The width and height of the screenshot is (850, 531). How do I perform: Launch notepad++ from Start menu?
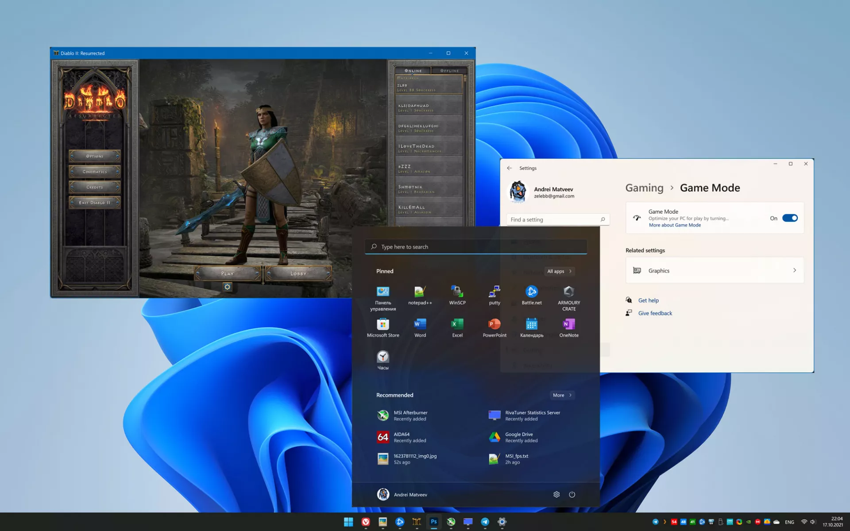(x=420, y=296)
